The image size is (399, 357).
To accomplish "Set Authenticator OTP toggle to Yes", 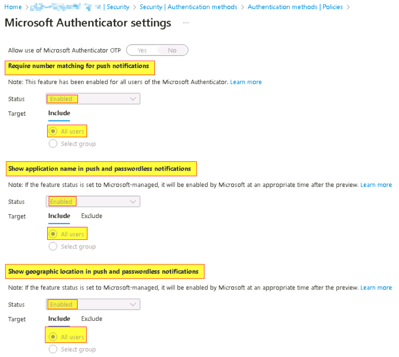I will coord(142,50).
